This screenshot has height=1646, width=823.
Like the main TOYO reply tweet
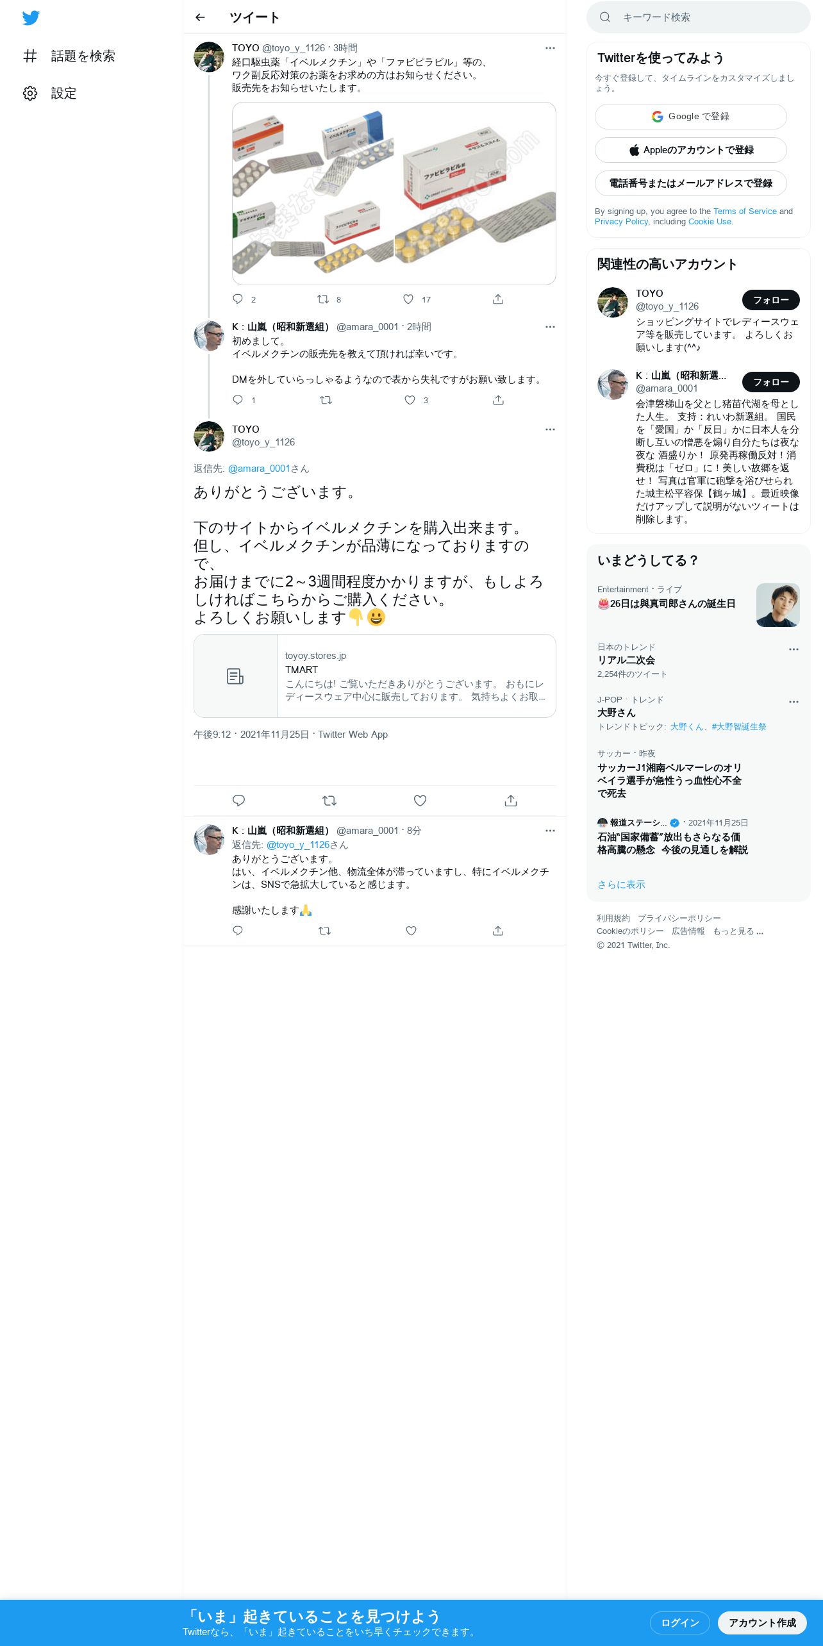[x=420, y=801]
